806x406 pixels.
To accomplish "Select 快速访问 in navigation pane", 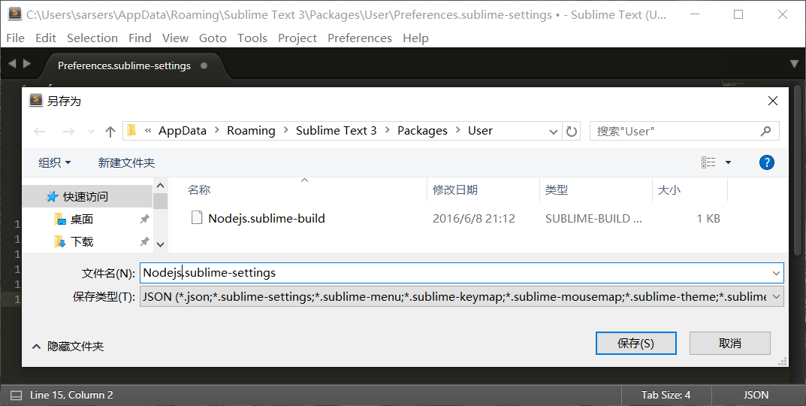I will point(87,196).
